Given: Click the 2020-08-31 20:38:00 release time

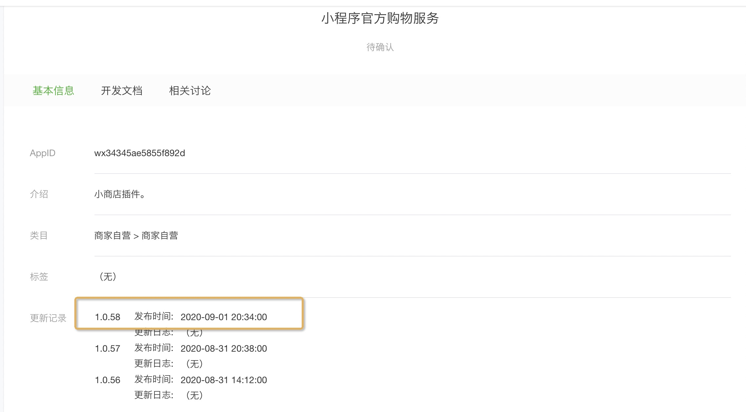Looking at the screenshot, I should click(x=223, y=348).
